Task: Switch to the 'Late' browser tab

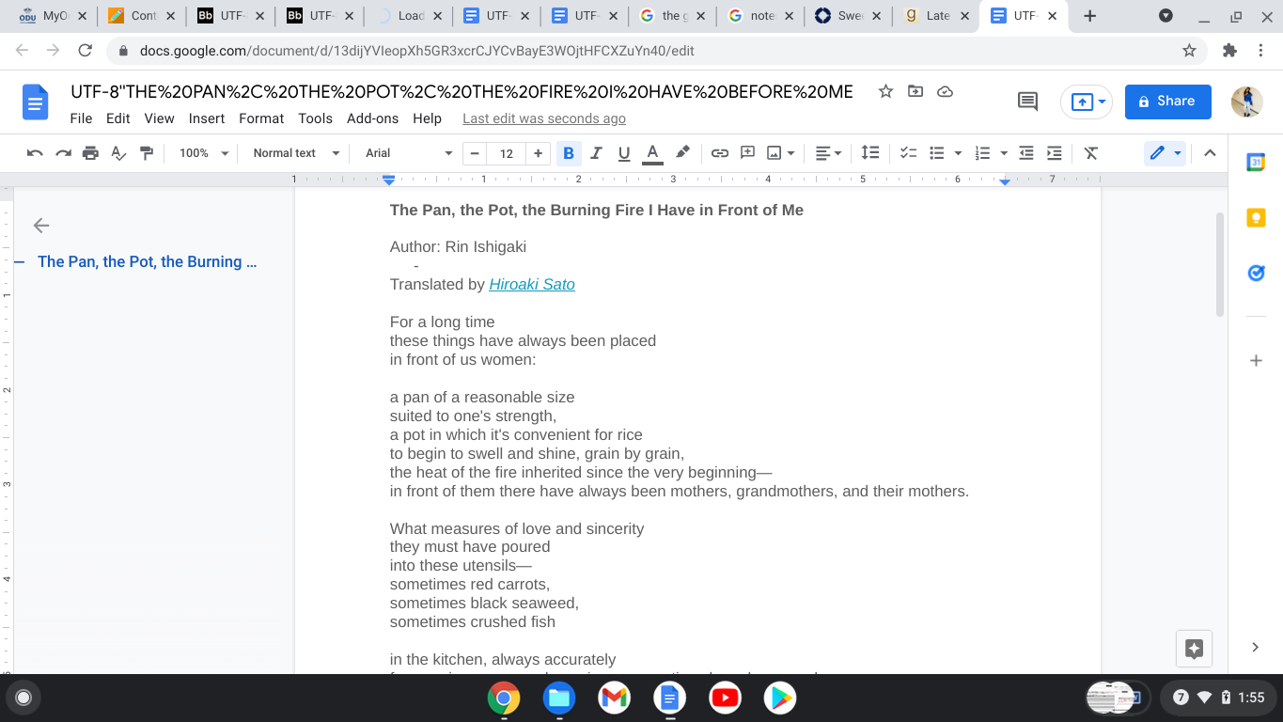Action: 936,16
